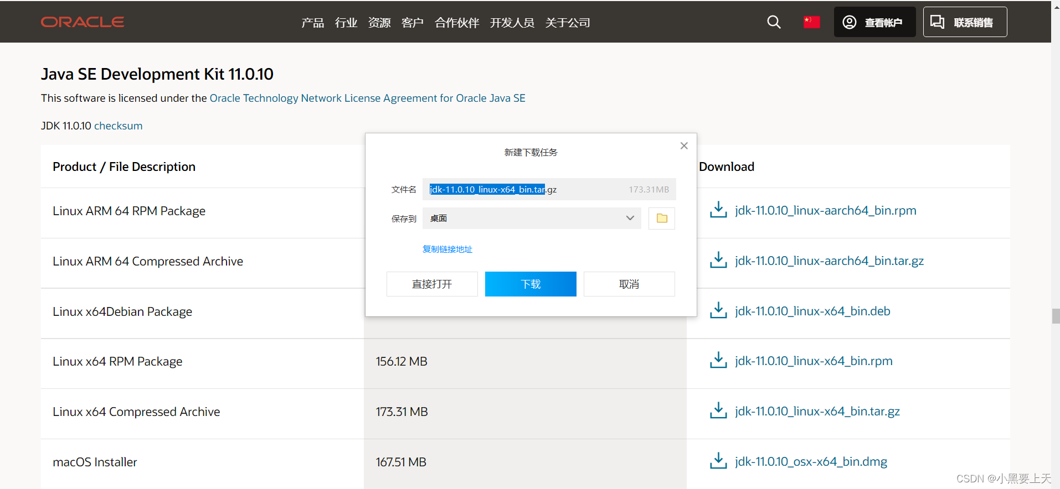The image size is (1060, 489).
Task: Select the Linux x64 Compressed Archive row text
Action: tap(136, 412)
